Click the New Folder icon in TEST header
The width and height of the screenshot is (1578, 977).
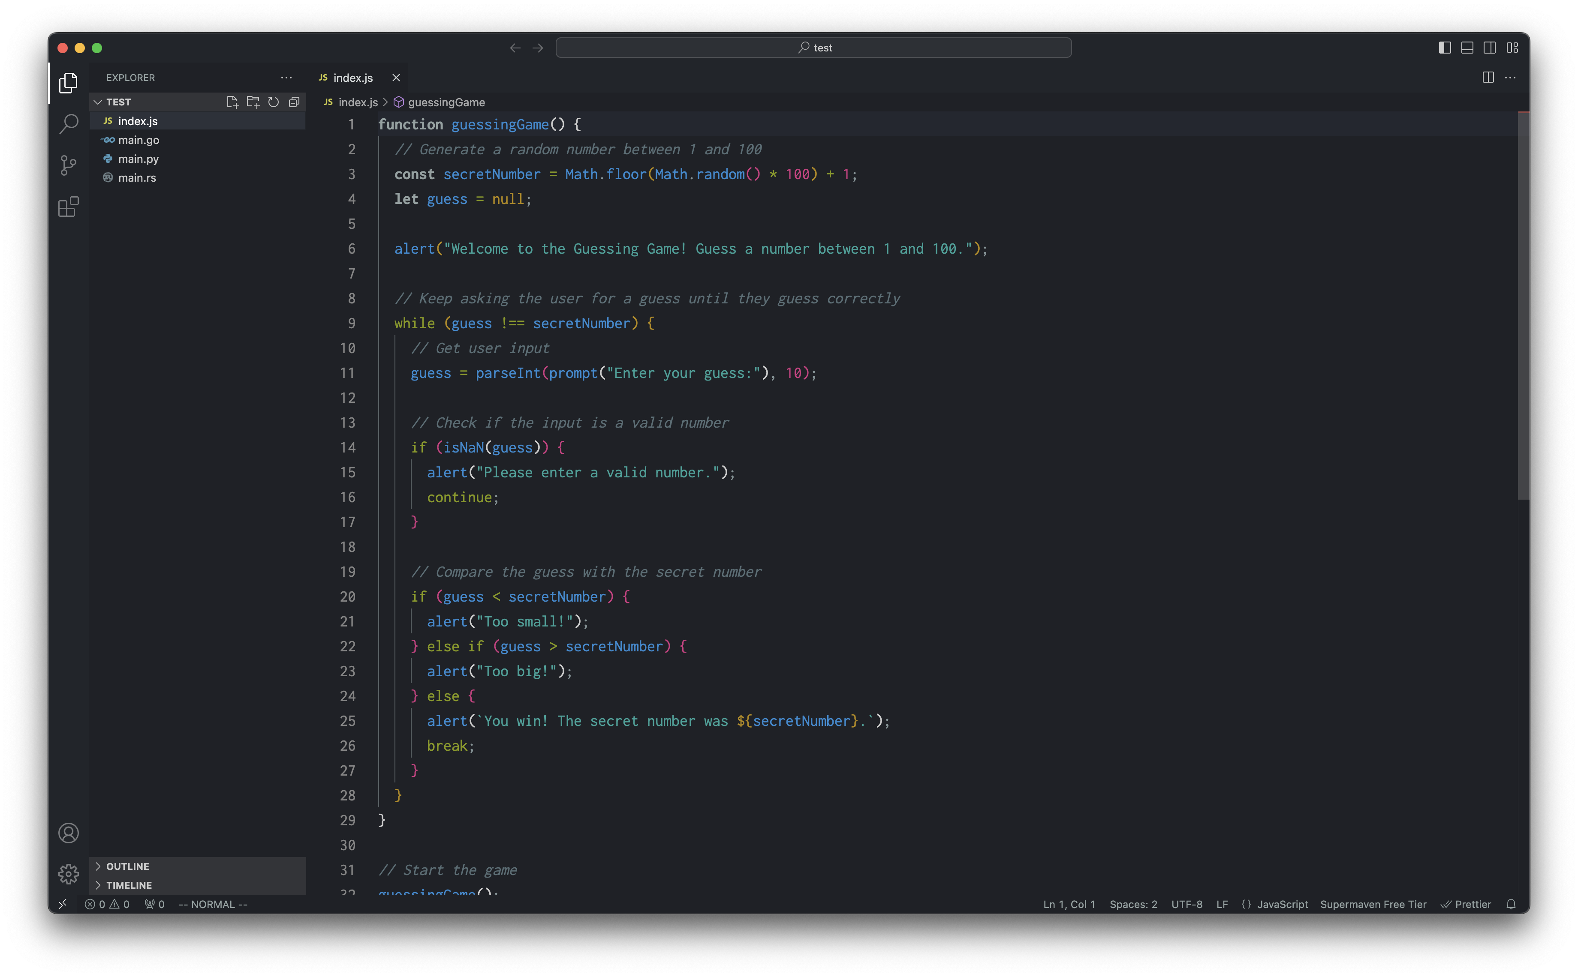pyautogui.click(x=253, y=102)
